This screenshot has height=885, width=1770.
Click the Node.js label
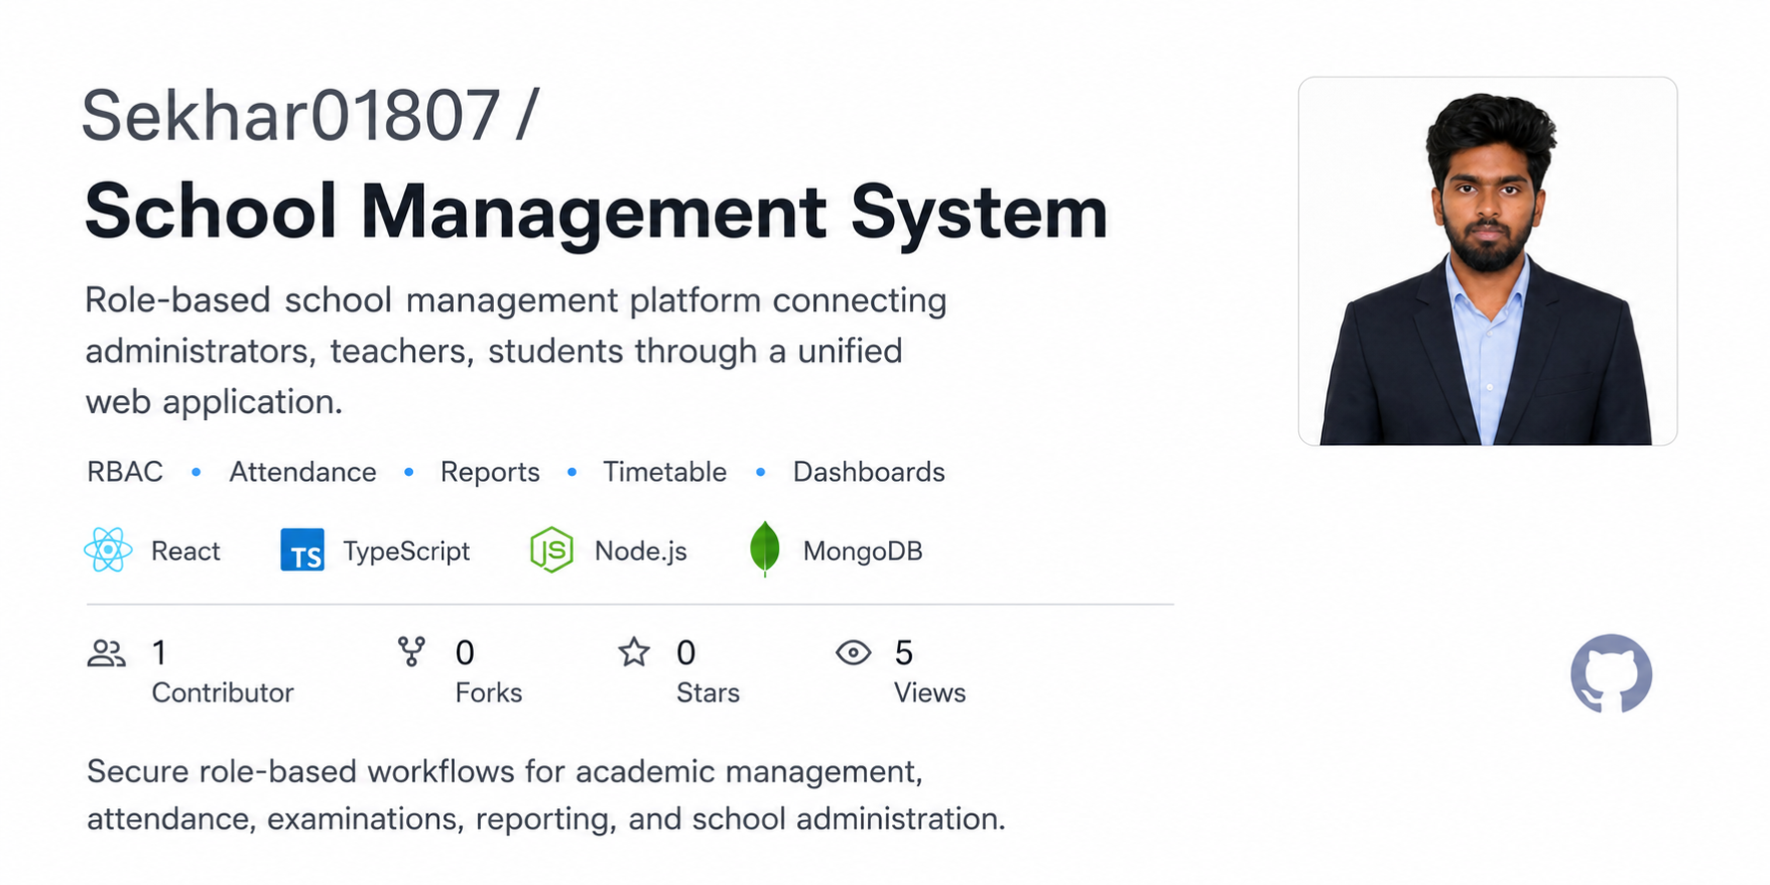pyautogui.click(x=641, y=551)
